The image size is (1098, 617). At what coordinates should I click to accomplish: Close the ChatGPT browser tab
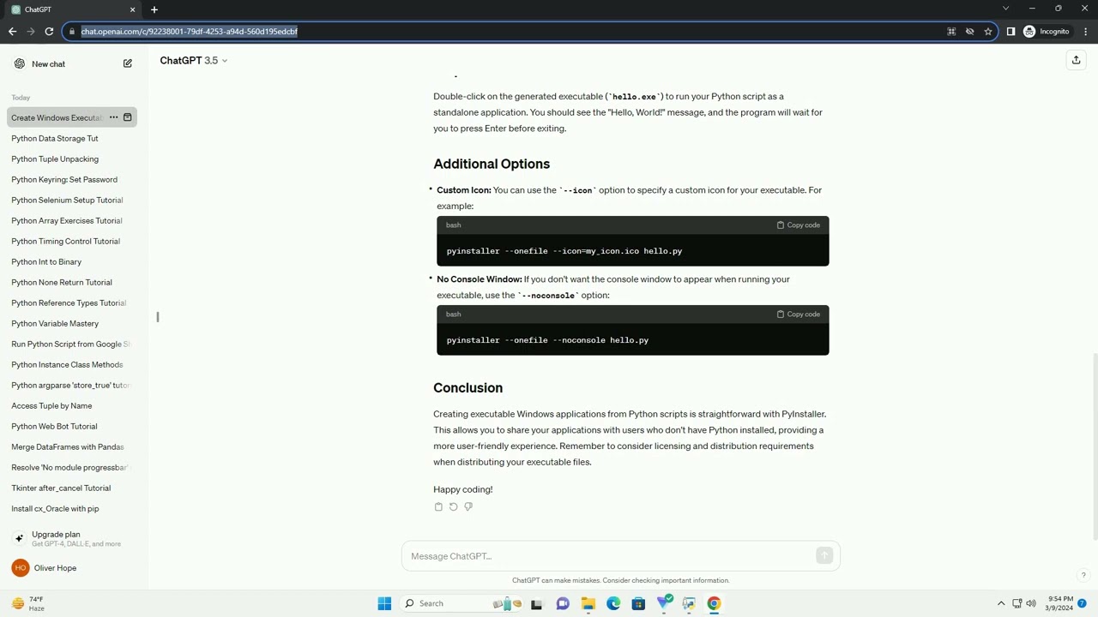pos(133,9)
